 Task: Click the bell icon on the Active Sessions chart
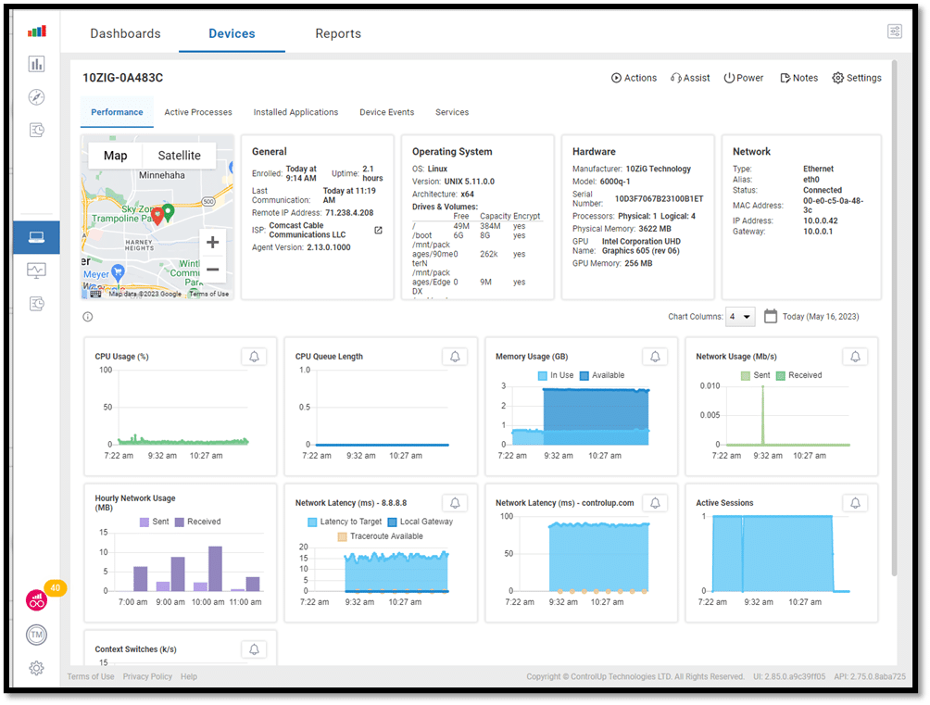(855, 503)
